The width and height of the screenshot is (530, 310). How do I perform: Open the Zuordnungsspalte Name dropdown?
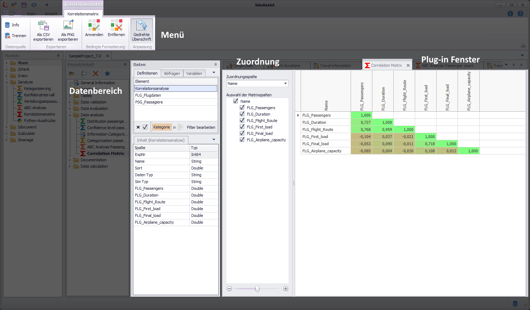[285, 83]
